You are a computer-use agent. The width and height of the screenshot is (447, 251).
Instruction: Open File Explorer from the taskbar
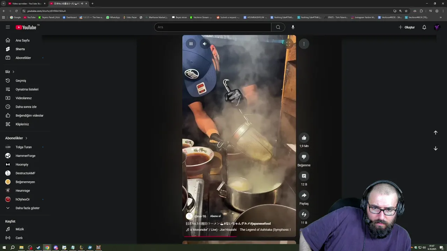point(21,248)
